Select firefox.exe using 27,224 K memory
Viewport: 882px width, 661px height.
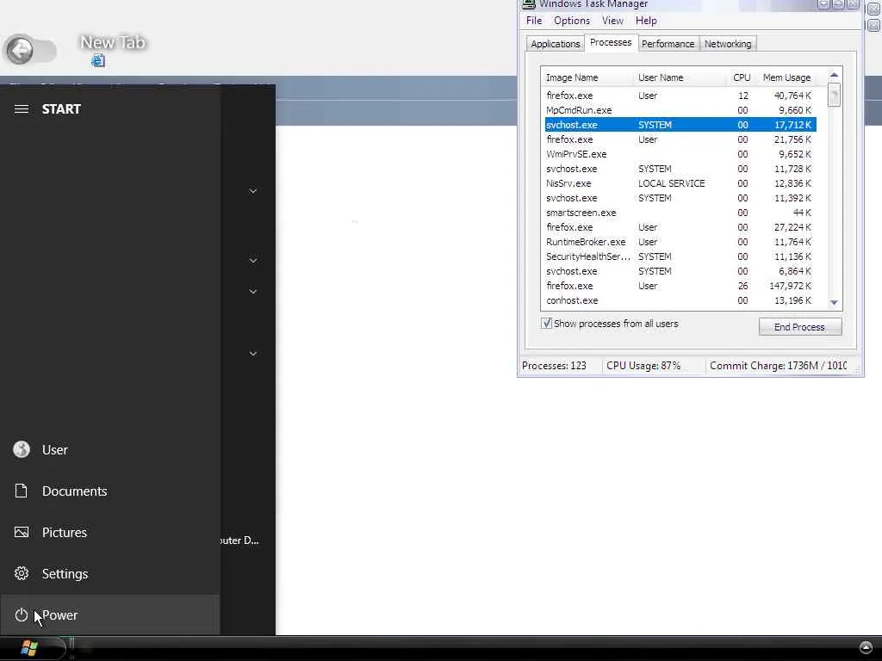tap(680, 227)
